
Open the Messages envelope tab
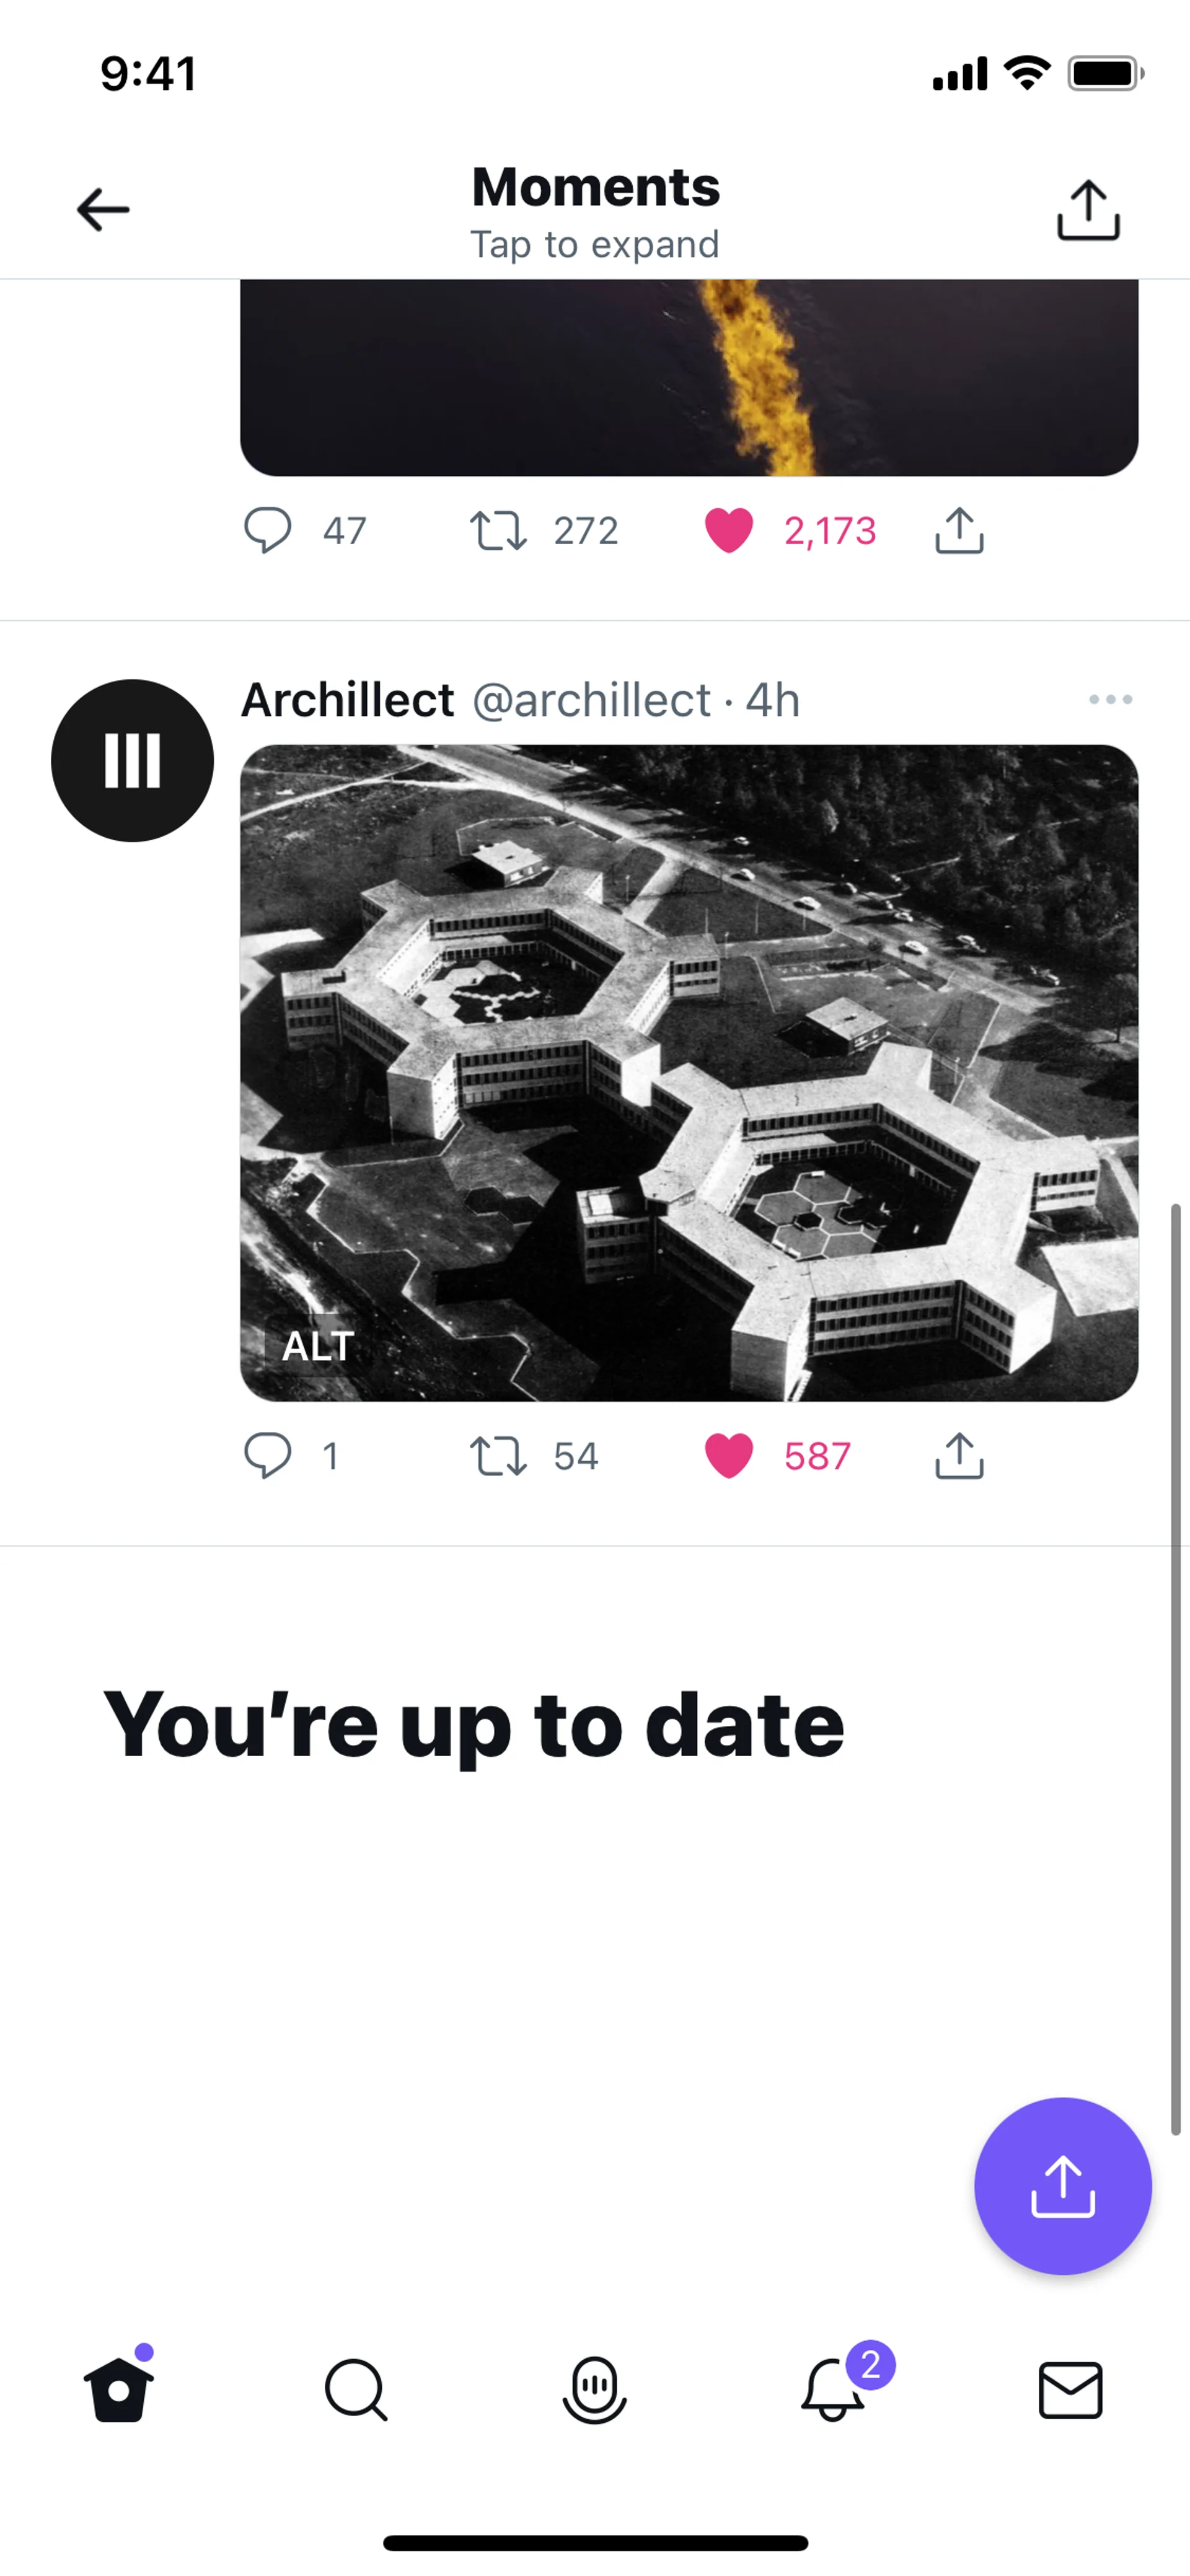pyautogui.click(x=1070, y=2389)
